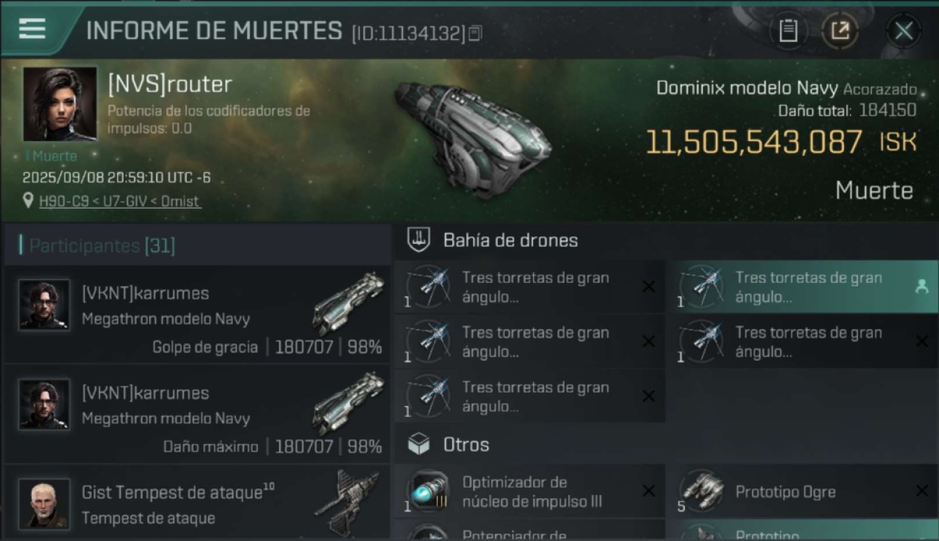This screenshot has width=939, height=541.
Task: Open the clipboard report icon
Action: [788, 31]
